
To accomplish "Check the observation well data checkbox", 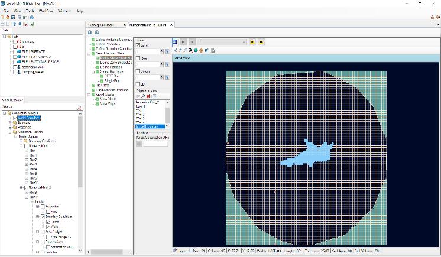I will 15,67.
